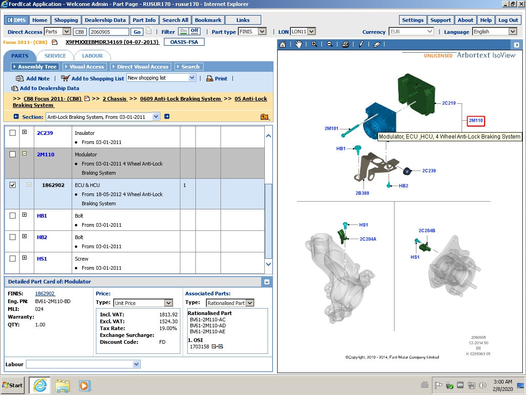This screenshot has height=395, width=526.
Task: Check the HB1 Bolt checkbox
Action: click(12, 216)
